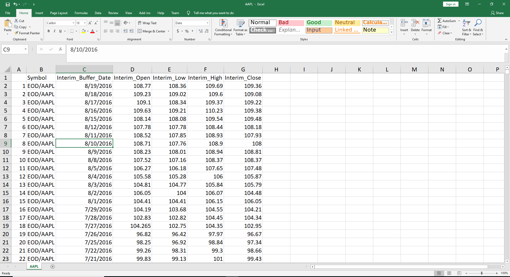The image size is (510, 277).
Task: Decrease decimal places icon
Action: point(207,31)
